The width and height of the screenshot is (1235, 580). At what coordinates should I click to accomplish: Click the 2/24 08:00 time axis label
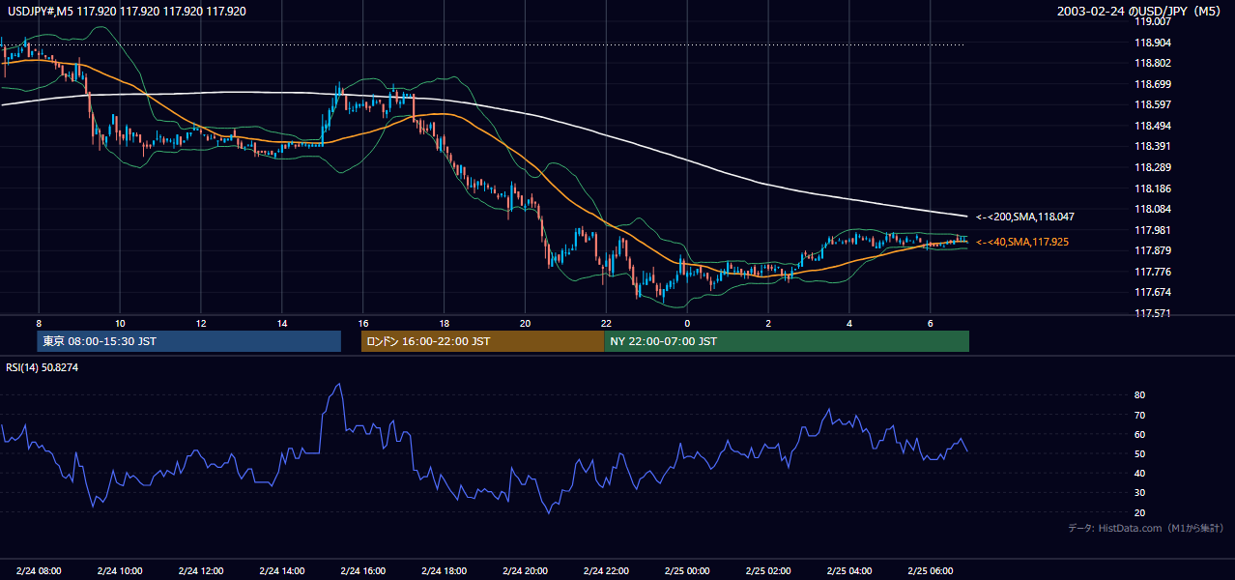click(x=39, y=571)
